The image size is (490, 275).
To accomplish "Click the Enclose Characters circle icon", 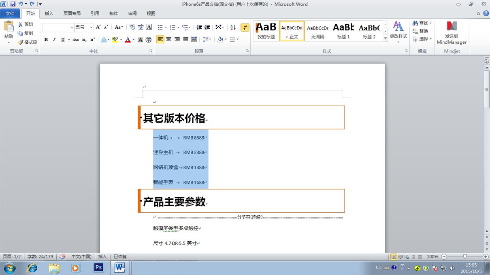I will pyautogui.click(x=149, y=40).
